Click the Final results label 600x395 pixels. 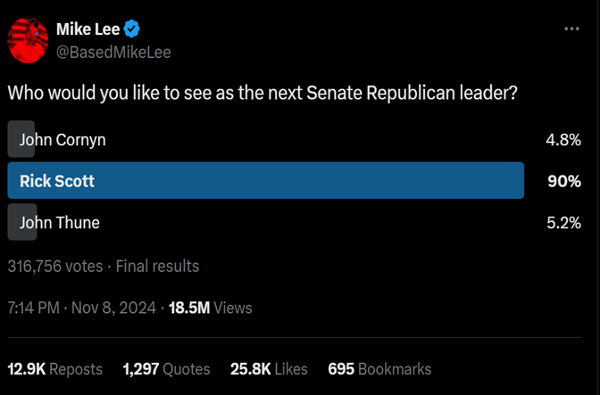click(157, 266)
